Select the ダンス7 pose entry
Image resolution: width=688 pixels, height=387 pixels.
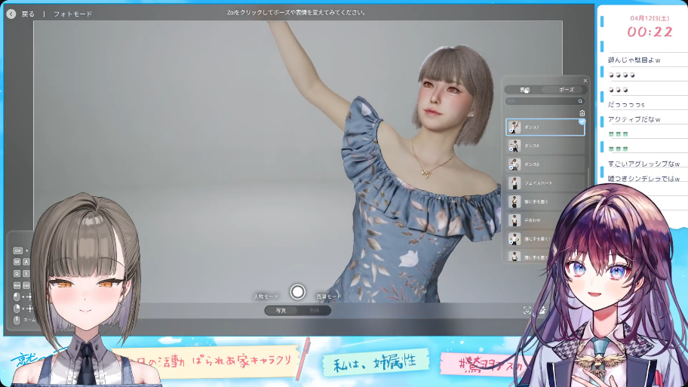point(545,127)
